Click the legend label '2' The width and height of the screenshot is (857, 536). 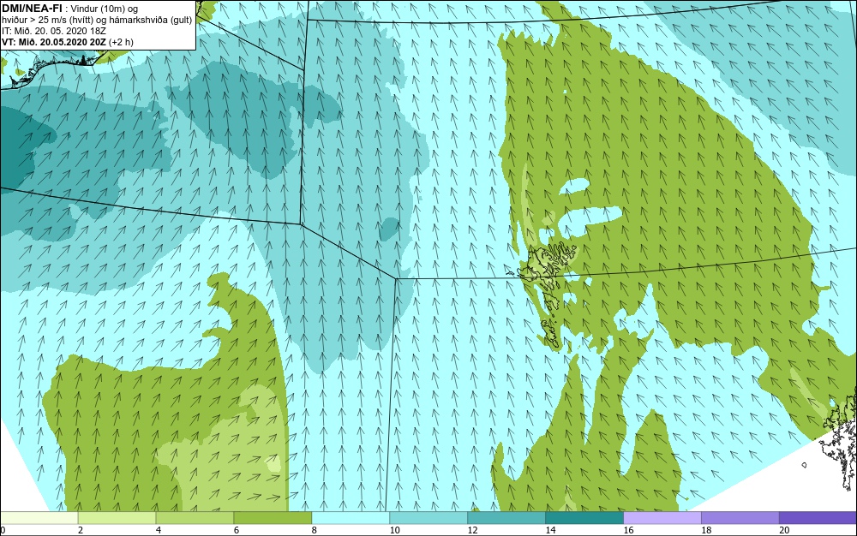tap(81, 530)
